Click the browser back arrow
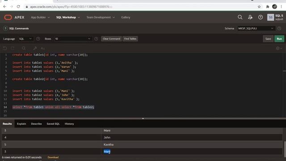This screenshot has height=161, width=286. pos(4,7)
